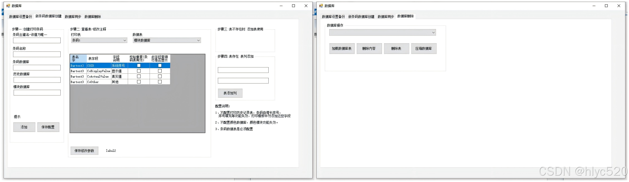Focus the 模块数据库 input field in step one

pyautogui.click(x=37, y=93)
